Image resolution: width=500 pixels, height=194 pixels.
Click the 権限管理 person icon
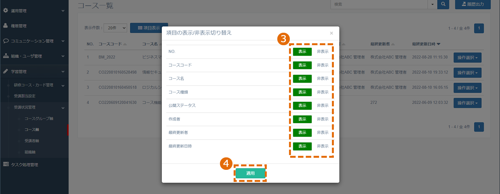pos(6,25)
